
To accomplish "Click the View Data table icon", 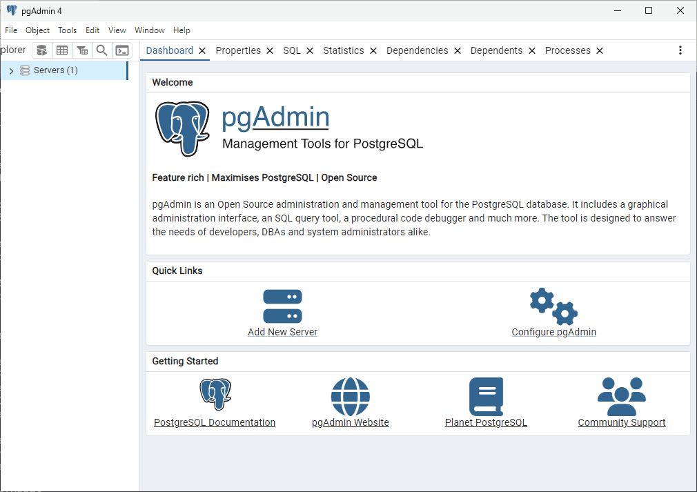I will pos(62,50).
